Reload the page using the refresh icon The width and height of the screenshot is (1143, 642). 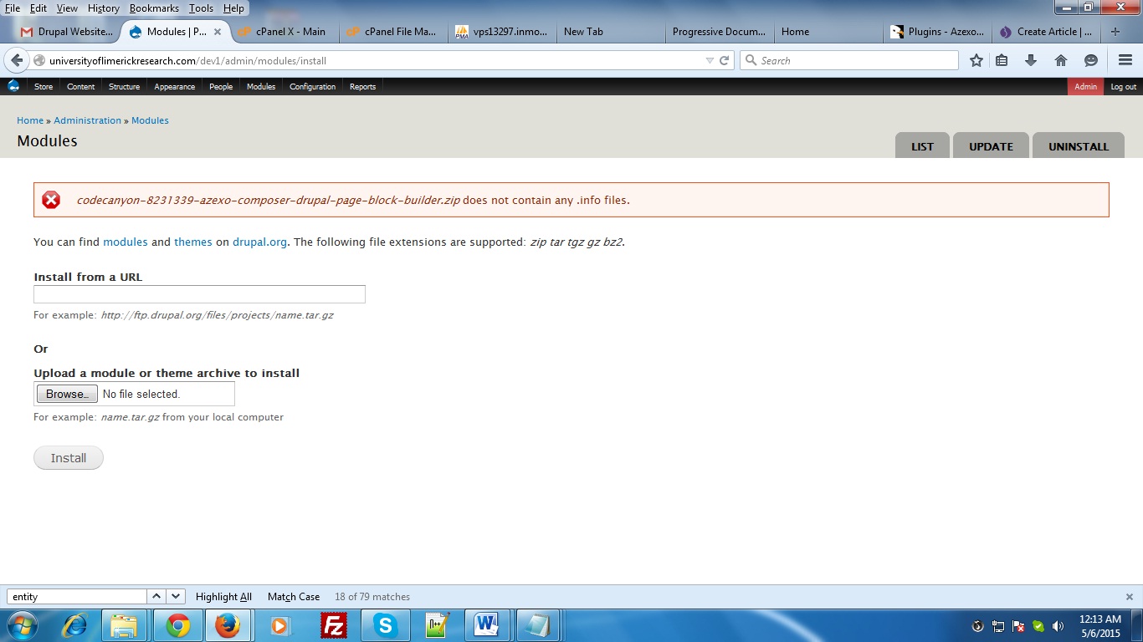(725, 60)
